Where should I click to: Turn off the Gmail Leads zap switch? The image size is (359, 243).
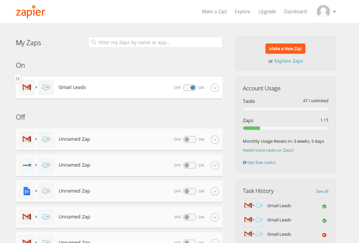(189, 88)
